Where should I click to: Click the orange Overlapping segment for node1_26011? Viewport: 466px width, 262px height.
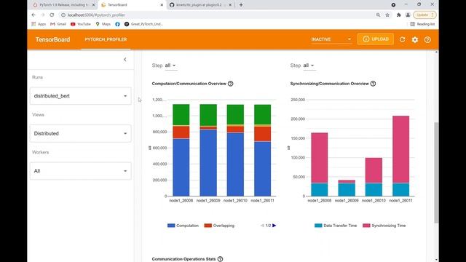coord(262,134)
